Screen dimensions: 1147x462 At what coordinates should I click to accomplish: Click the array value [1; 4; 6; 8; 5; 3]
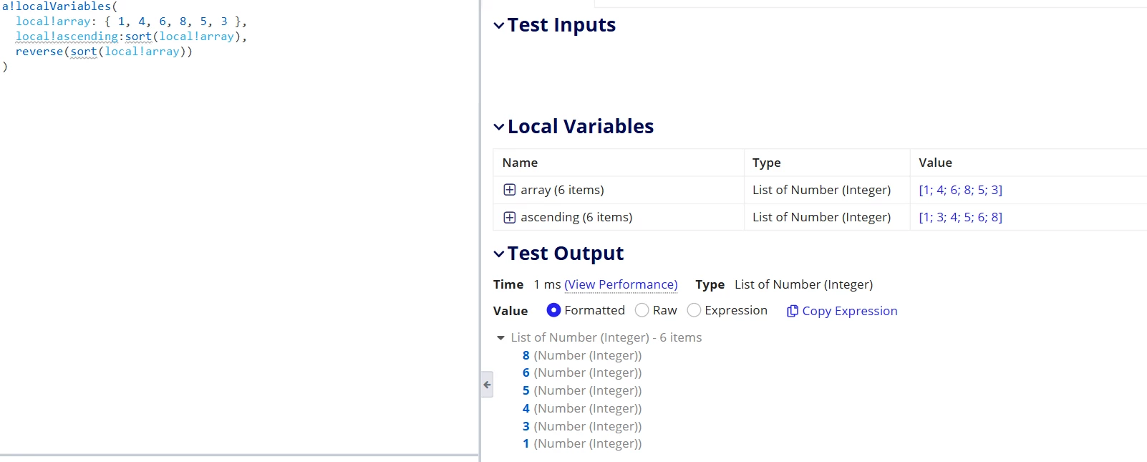960,190
